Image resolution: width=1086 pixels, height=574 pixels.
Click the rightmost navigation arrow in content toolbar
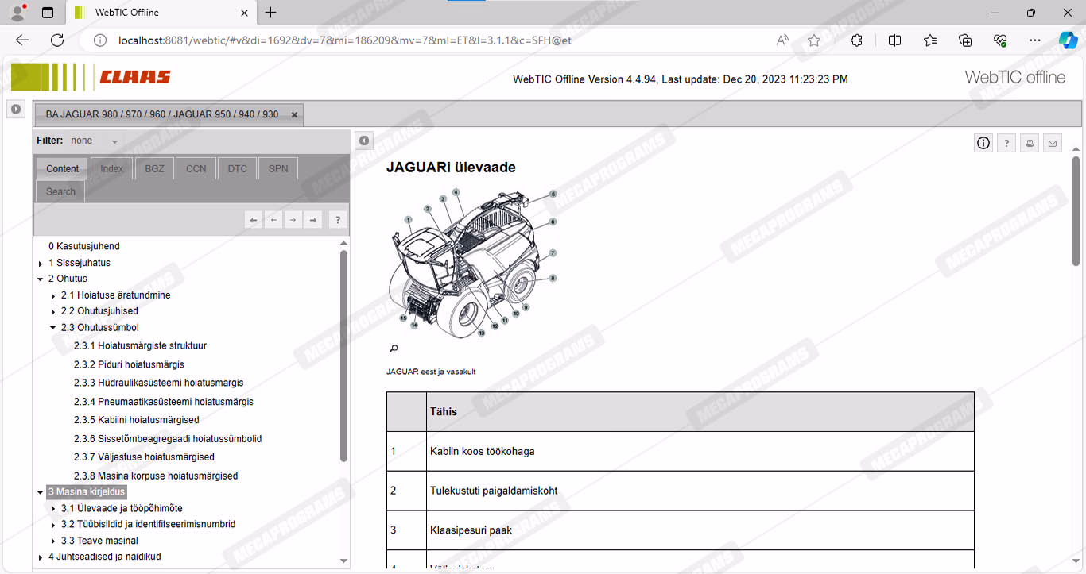(313, 220)
